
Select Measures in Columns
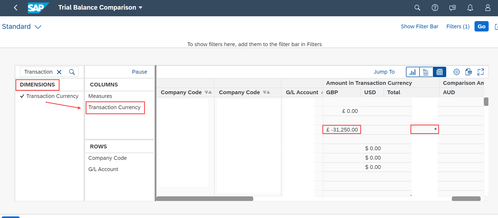pyautogui.click(x=100, y=96)
